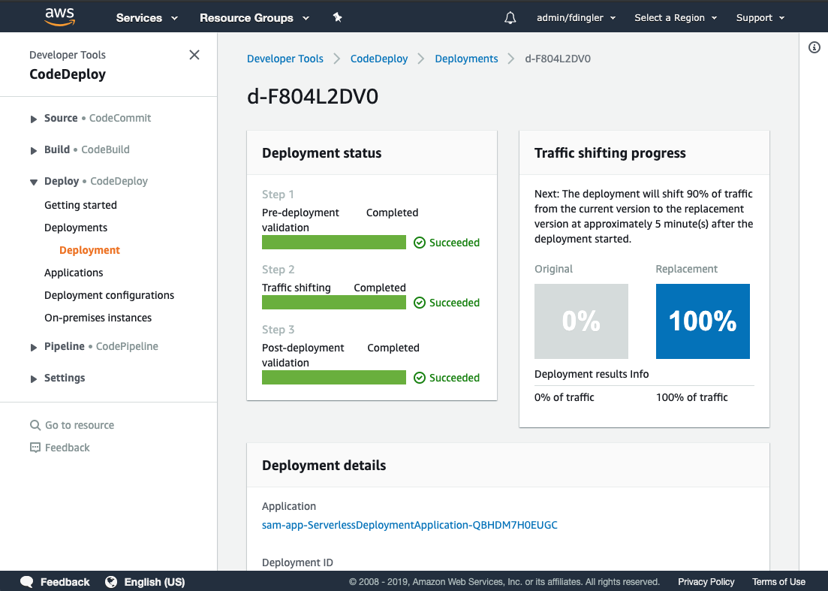The image size is (828, 591).
Task: Open Applications in the sidebar
Action: click(x=74, y=273)
